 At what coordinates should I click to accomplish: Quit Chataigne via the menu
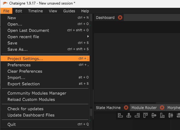45,124
